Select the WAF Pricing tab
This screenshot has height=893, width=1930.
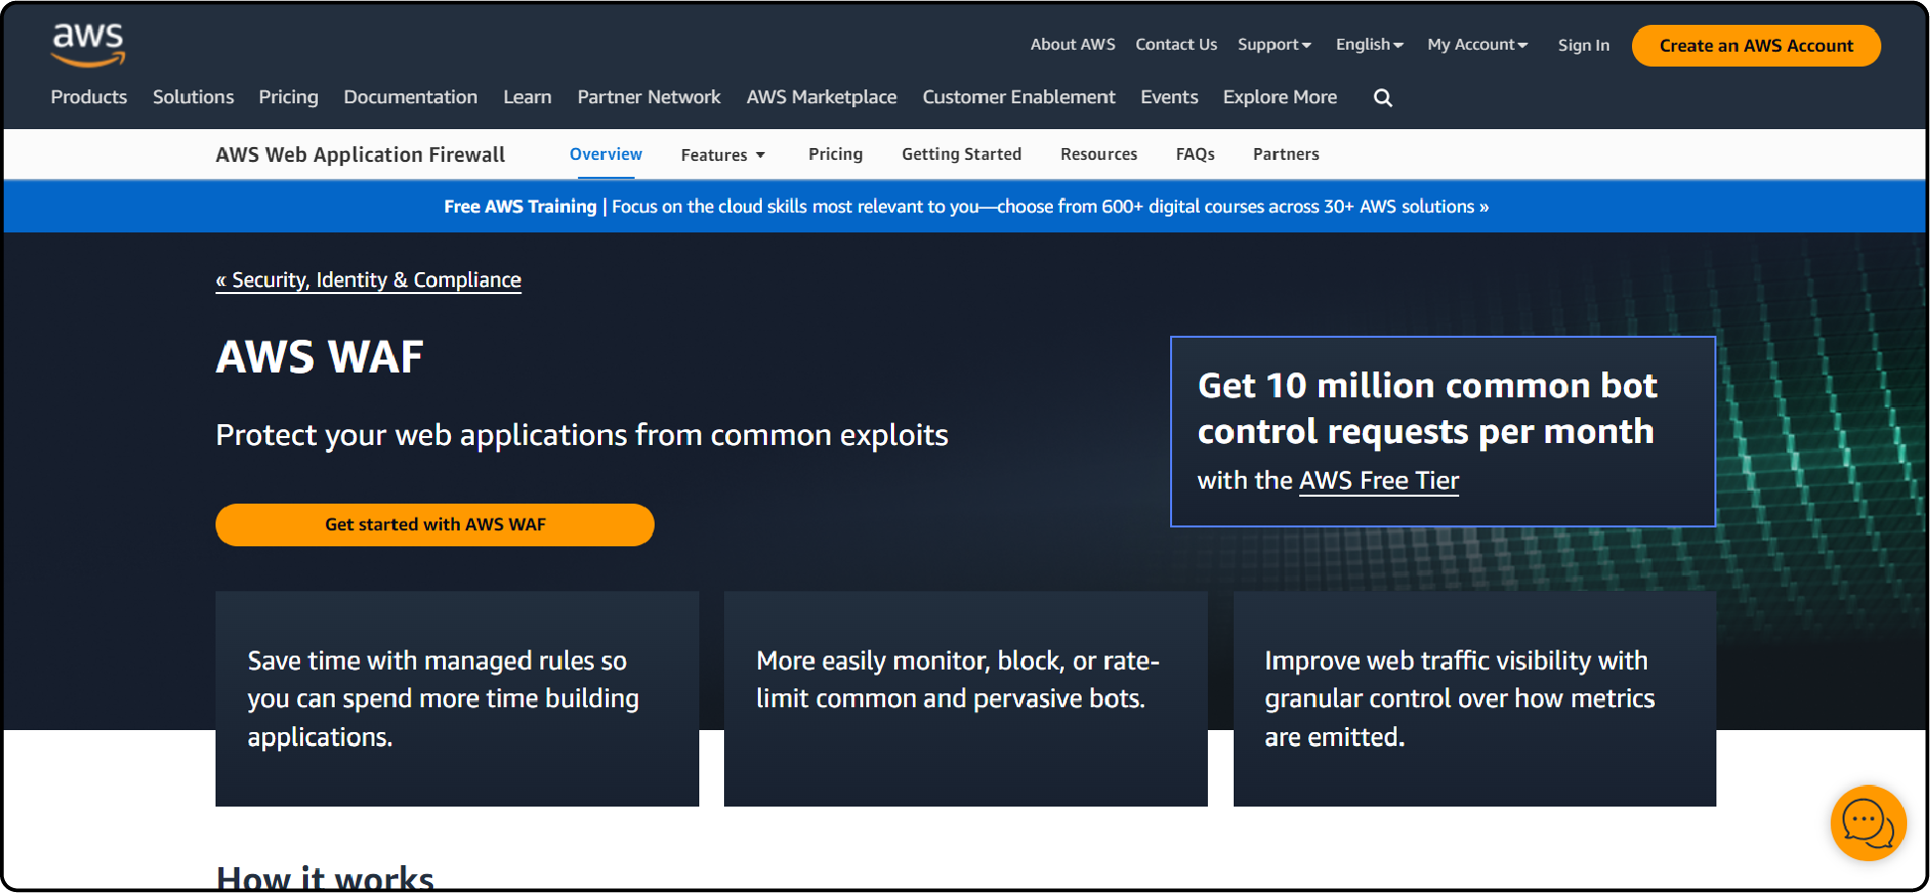[835, 155]
